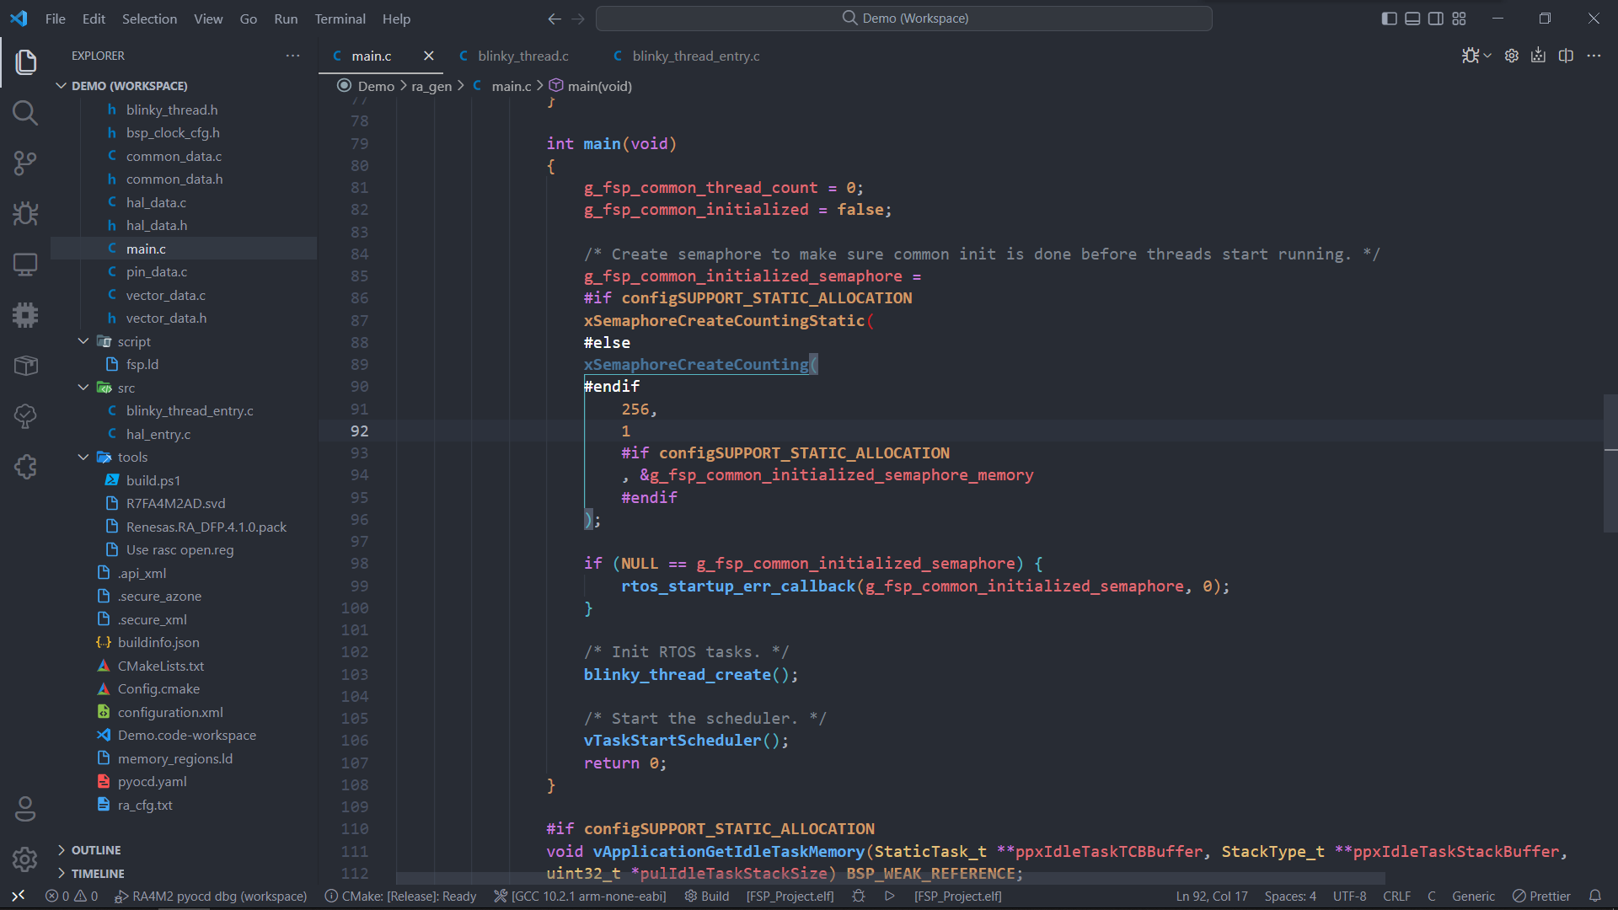
Task: Open Customize Layout button
Action: [x=1460, y=19]
